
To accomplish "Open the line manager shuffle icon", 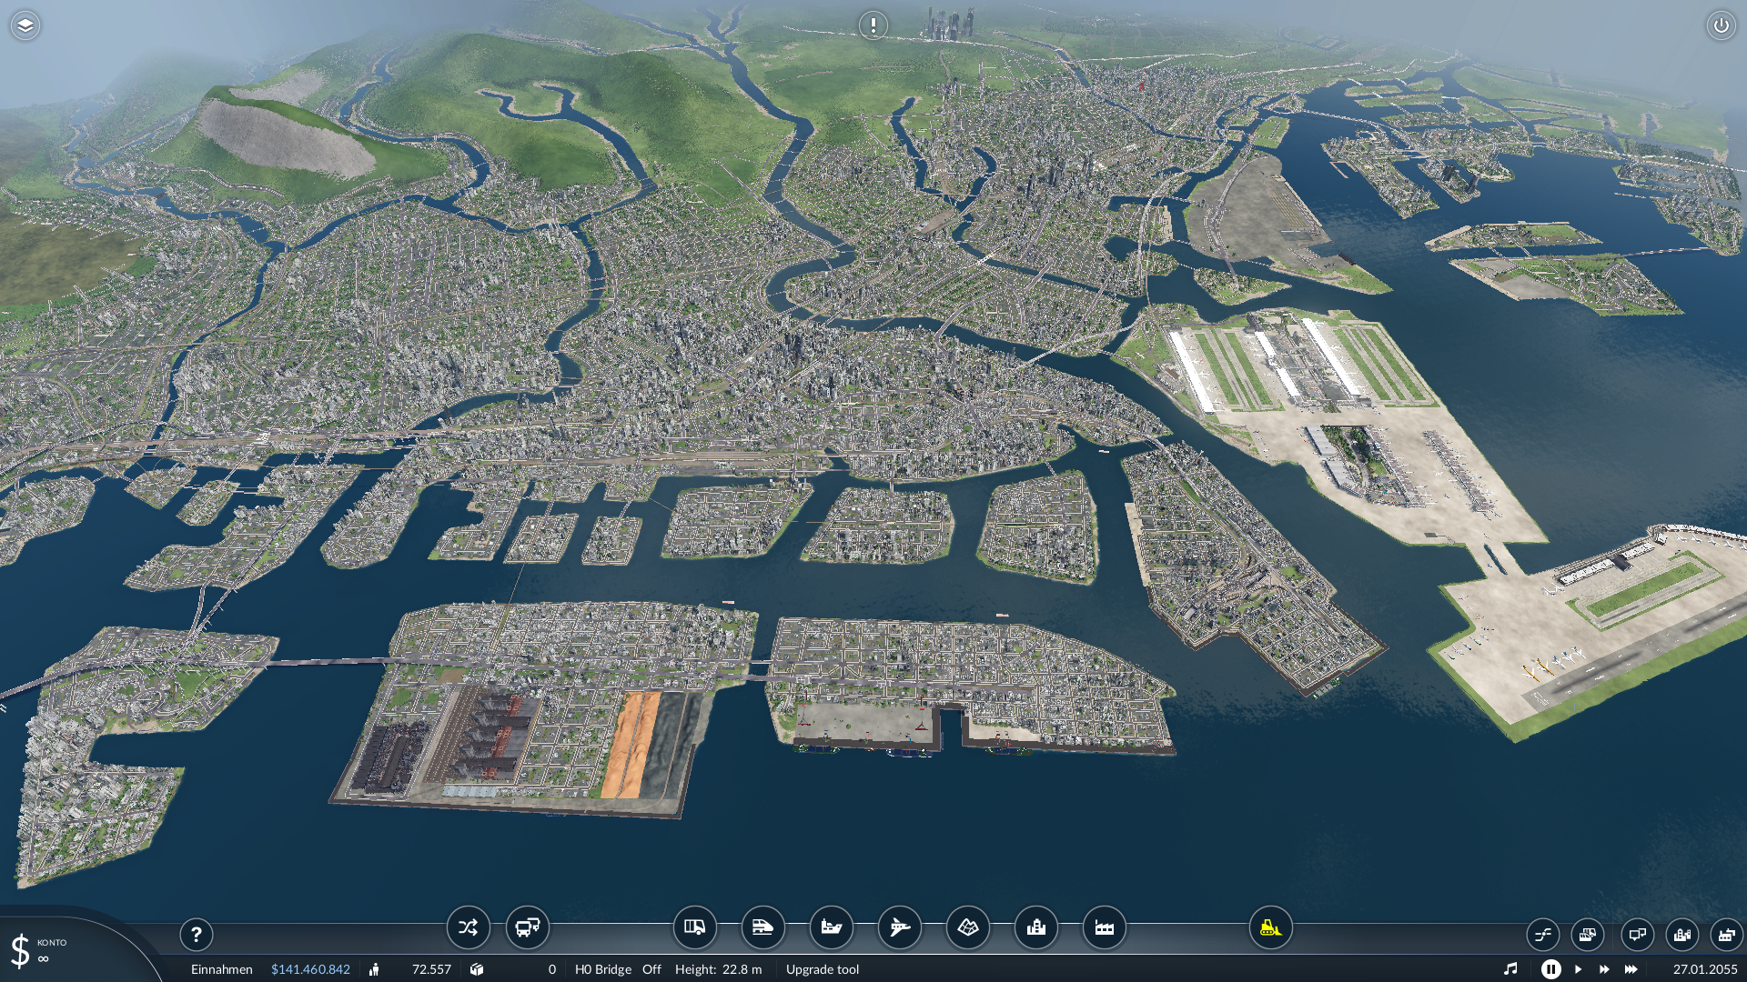I will point(468,927).
